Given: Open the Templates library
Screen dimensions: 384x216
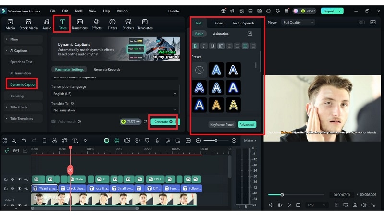Looking at the screenshot, I should (x=145, y=24).
